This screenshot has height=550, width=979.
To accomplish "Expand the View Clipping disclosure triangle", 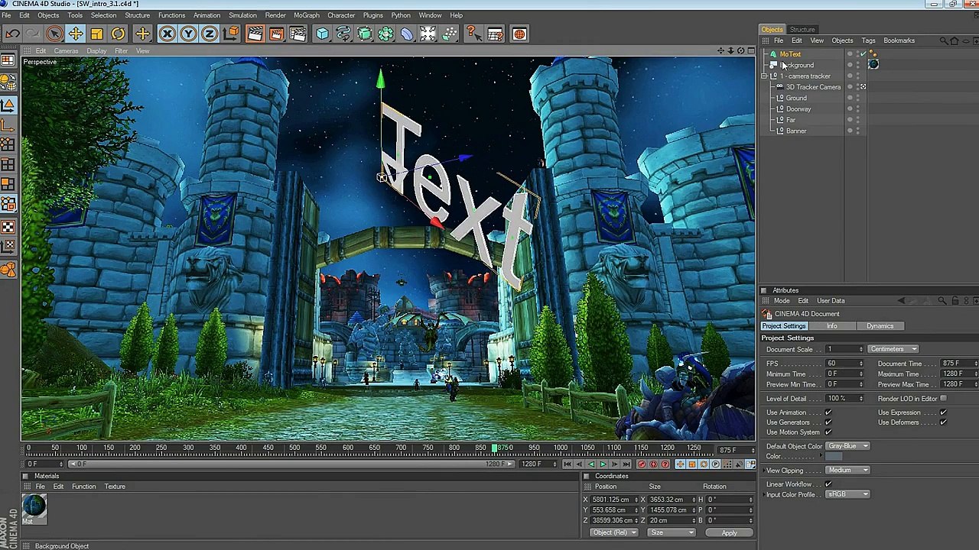I will click(x=763, y=471).
